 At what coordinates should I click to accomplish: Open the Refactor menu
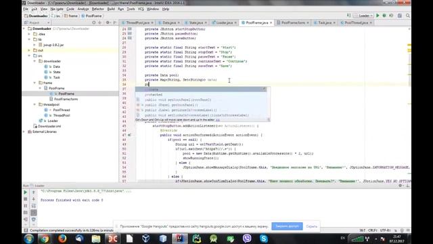98,9
